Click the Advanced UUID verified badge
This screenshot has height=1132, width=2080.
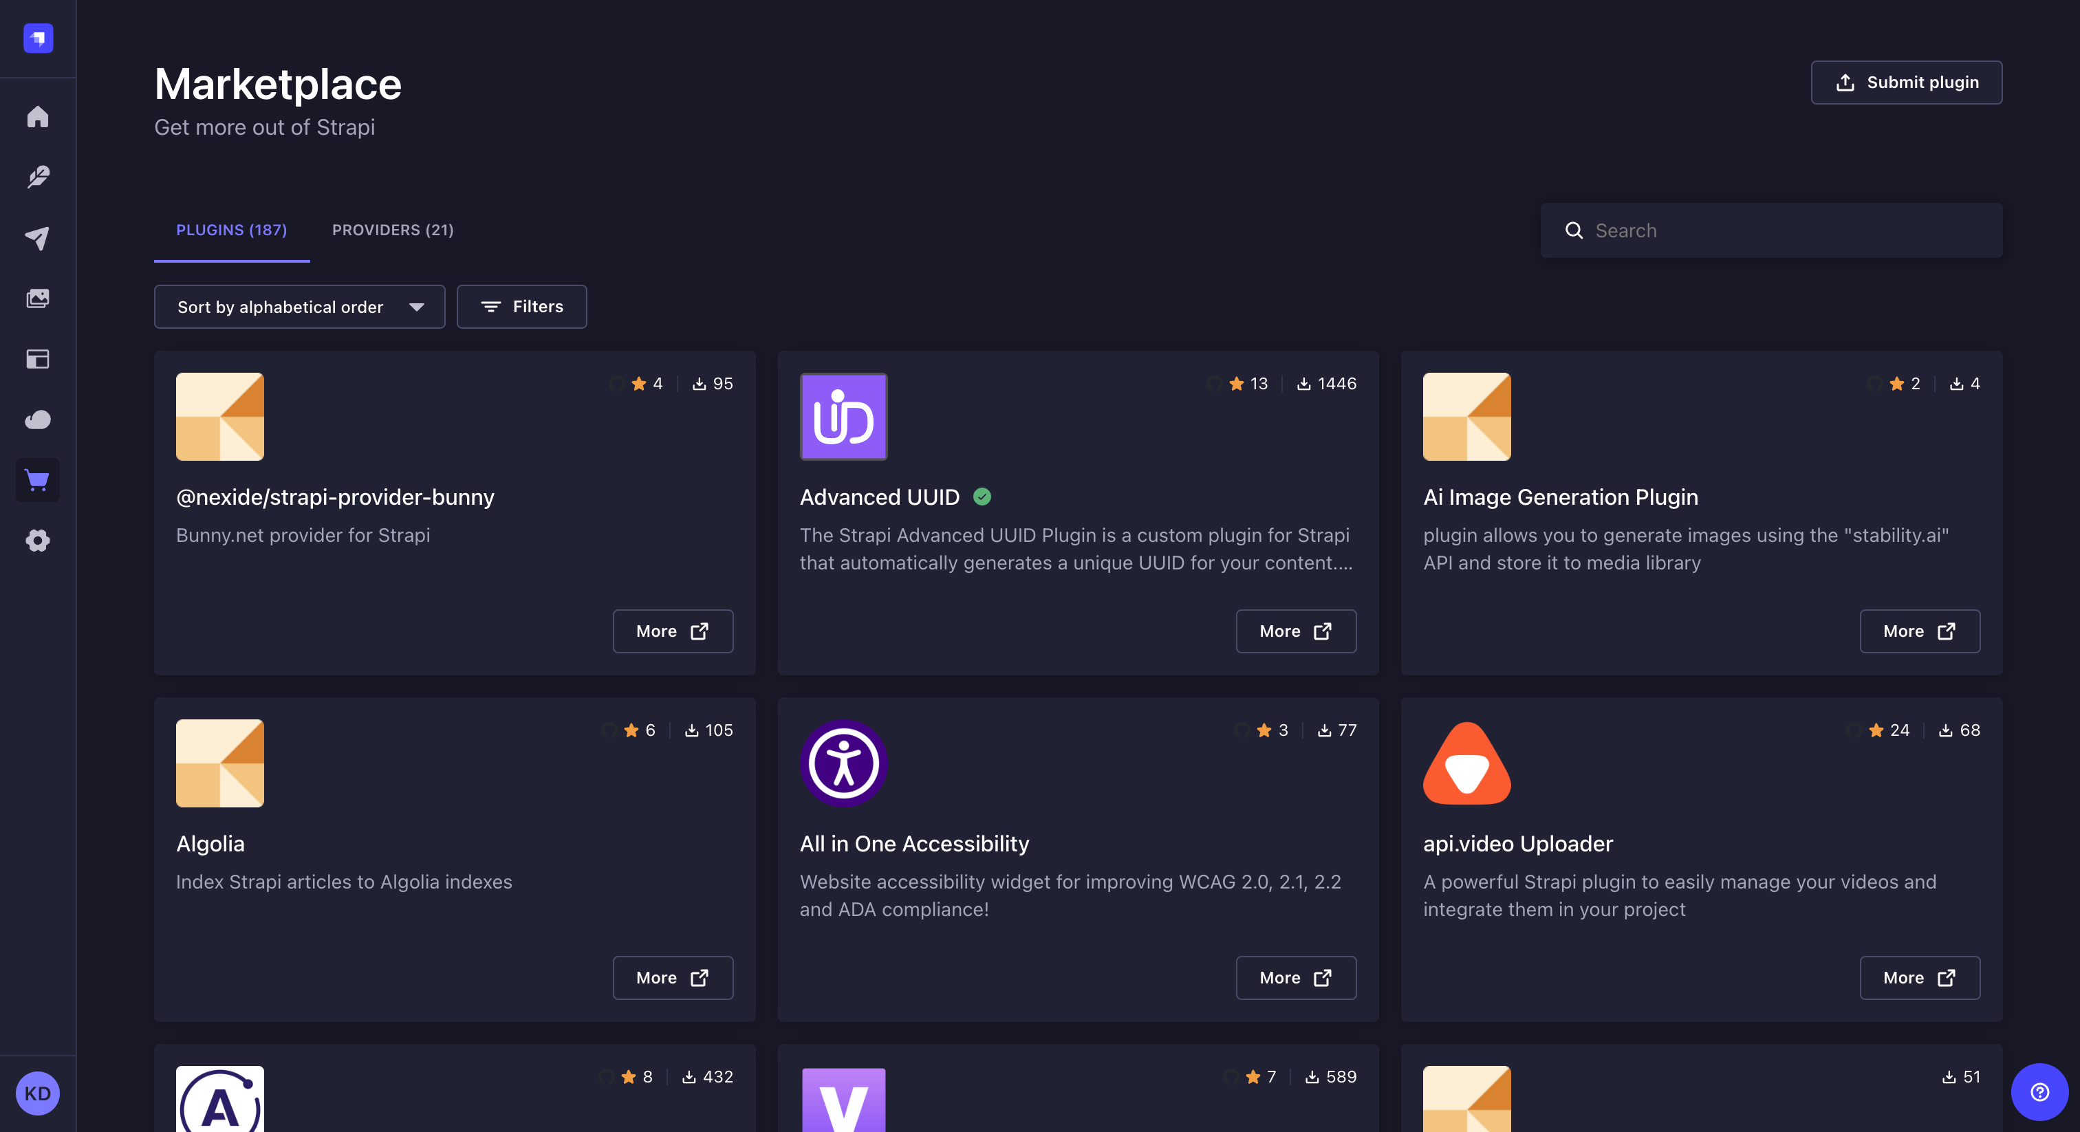point(982,497)
